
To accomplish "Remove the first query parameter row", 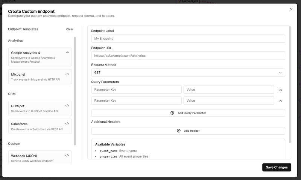I will coord(280,90).
